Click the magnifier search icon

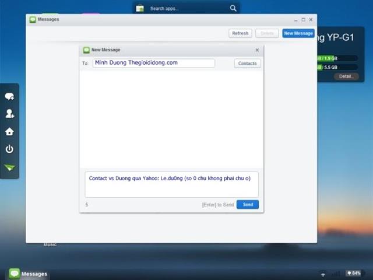point(233,8)
